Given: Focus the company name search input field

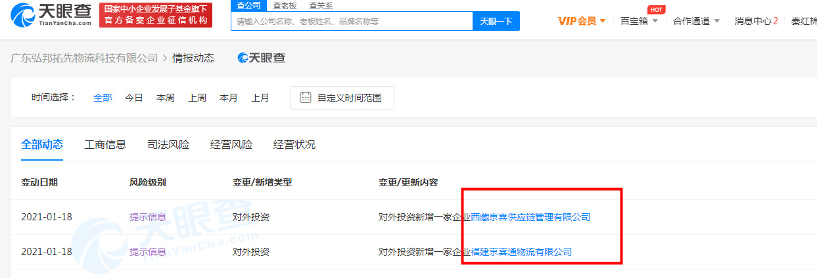Looking at the screenshot, I should coord(352,21).
